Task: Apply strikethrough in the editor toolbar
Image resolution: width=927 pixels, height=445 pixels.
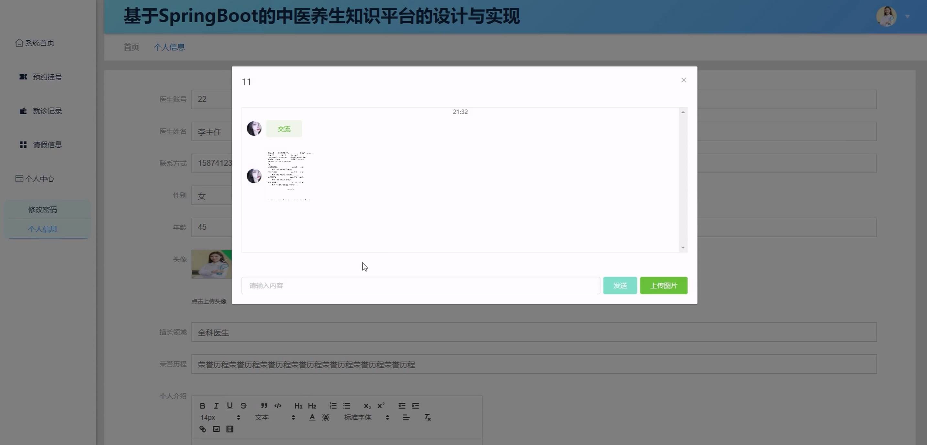Action: pos(243,406)
